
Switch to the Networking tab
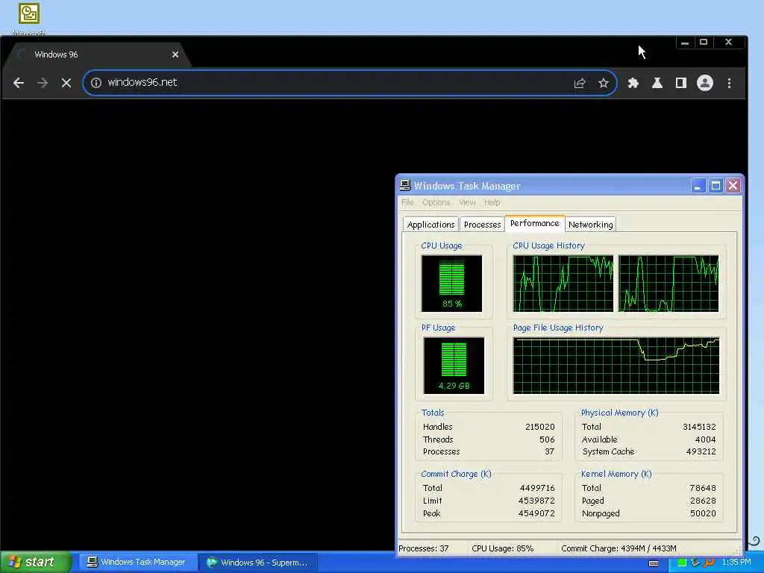coord(591,225)
